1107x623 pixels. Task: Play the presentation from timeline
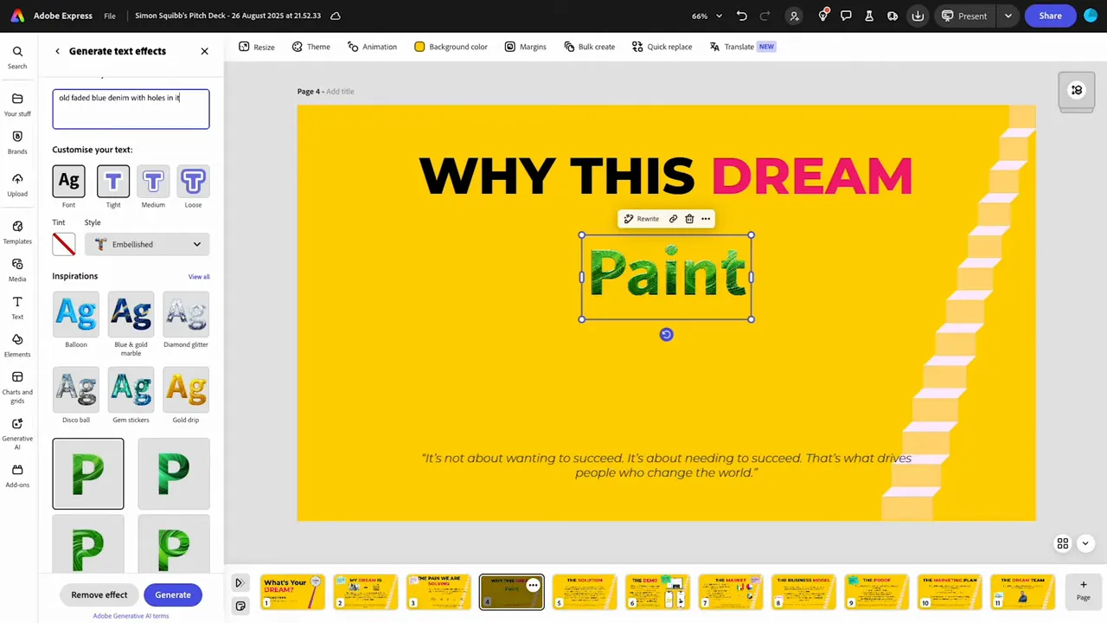point(240,583)
